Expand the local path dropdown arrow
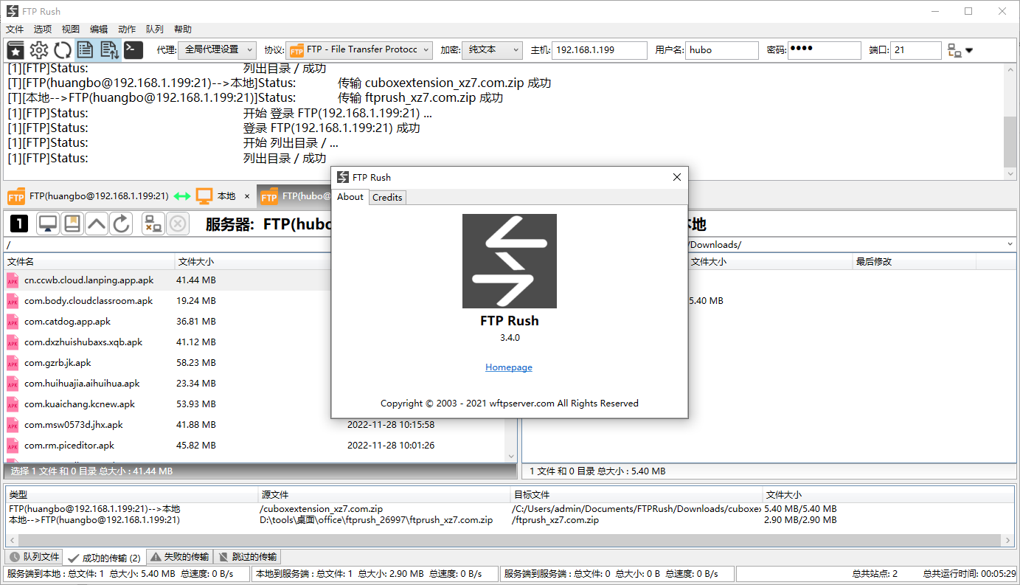Screen dimensions: 1020x585 pyautogui.click(x=1010, y=244)
